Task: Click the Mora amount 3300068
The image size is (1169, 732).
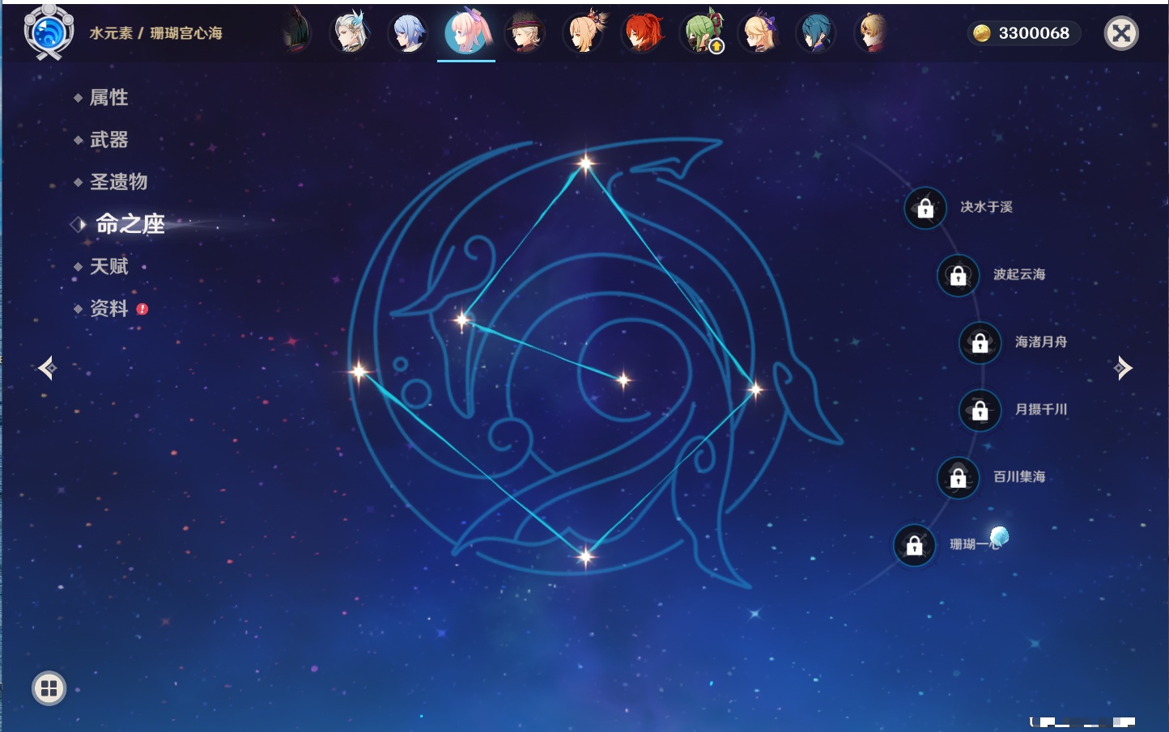Action: click(x=1034, y=33)
